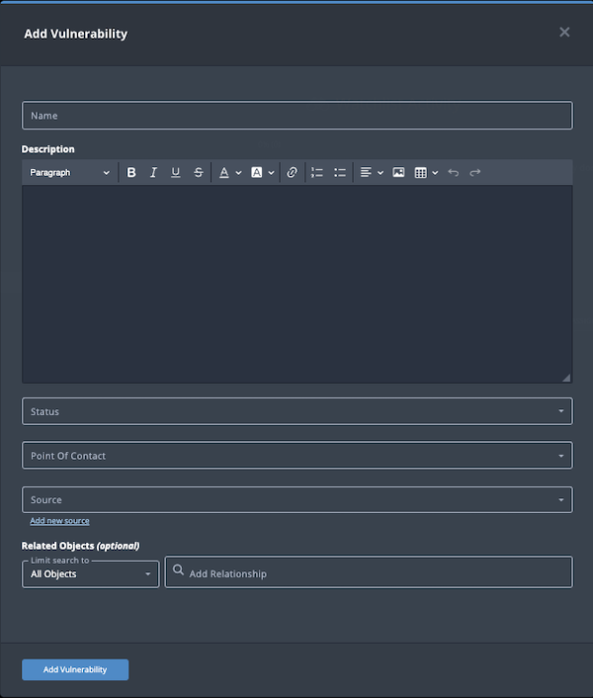This screenshot has width=593, height=698.
Task: Click the description editor resize handle
Action: click(x=566, y=378)
